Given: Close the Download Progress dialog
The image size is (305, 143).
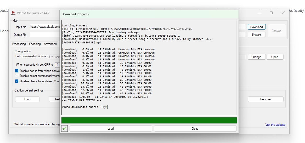Looking at the screenshot, I should point(195,129).
